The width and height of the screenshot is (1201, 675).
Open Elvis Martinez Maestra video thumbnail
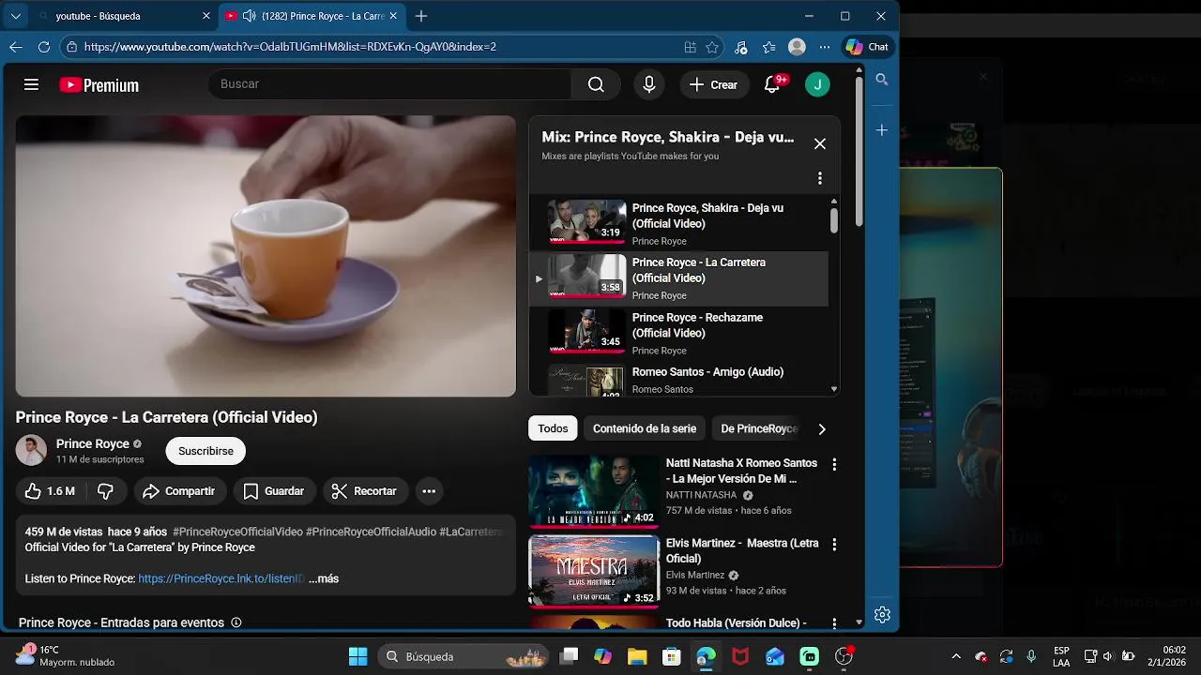pos(594,571)
